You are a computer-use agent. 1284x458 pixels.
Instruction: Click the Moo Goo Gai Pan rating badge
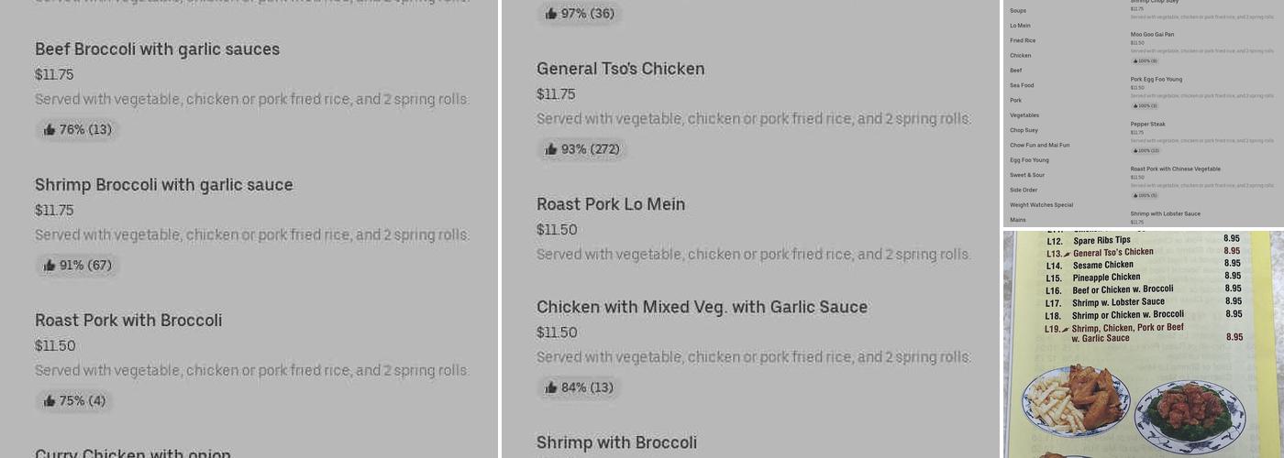point(1145,61)
